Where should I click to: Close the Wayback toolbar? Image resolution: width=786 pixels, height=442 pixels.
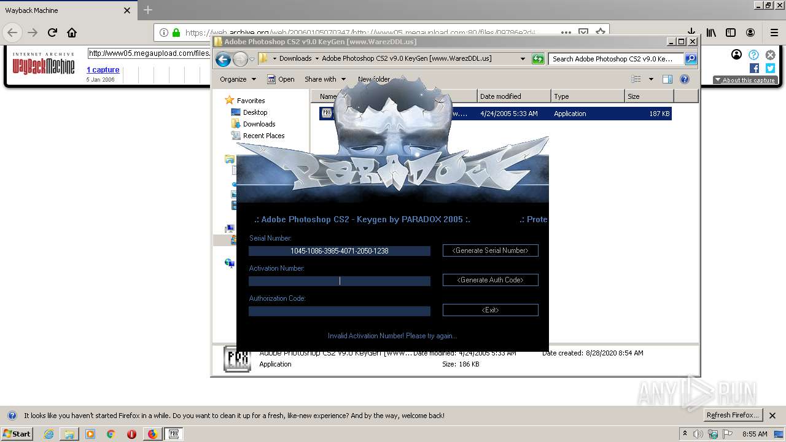770,55
